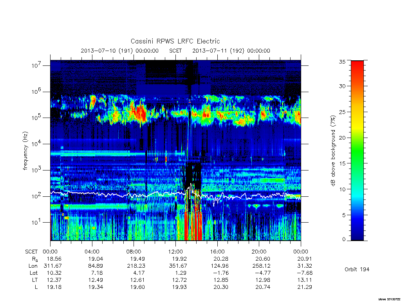Click the "SCET" label in the header
Viewport: 401px width, 301px height.
pos(175,51)
